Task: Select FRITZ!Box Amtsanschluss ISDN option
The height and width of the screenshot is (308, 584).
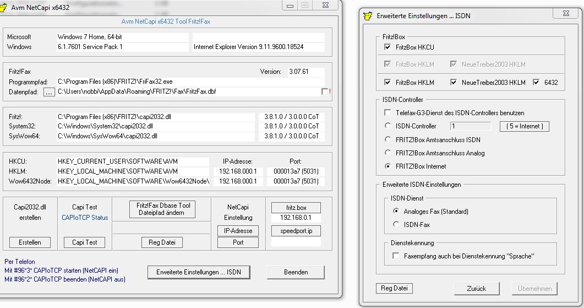Action: 387,139
